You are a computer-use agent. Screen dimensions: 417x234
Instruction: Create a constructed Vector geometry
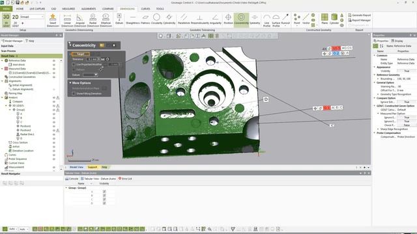pos(306,19)
